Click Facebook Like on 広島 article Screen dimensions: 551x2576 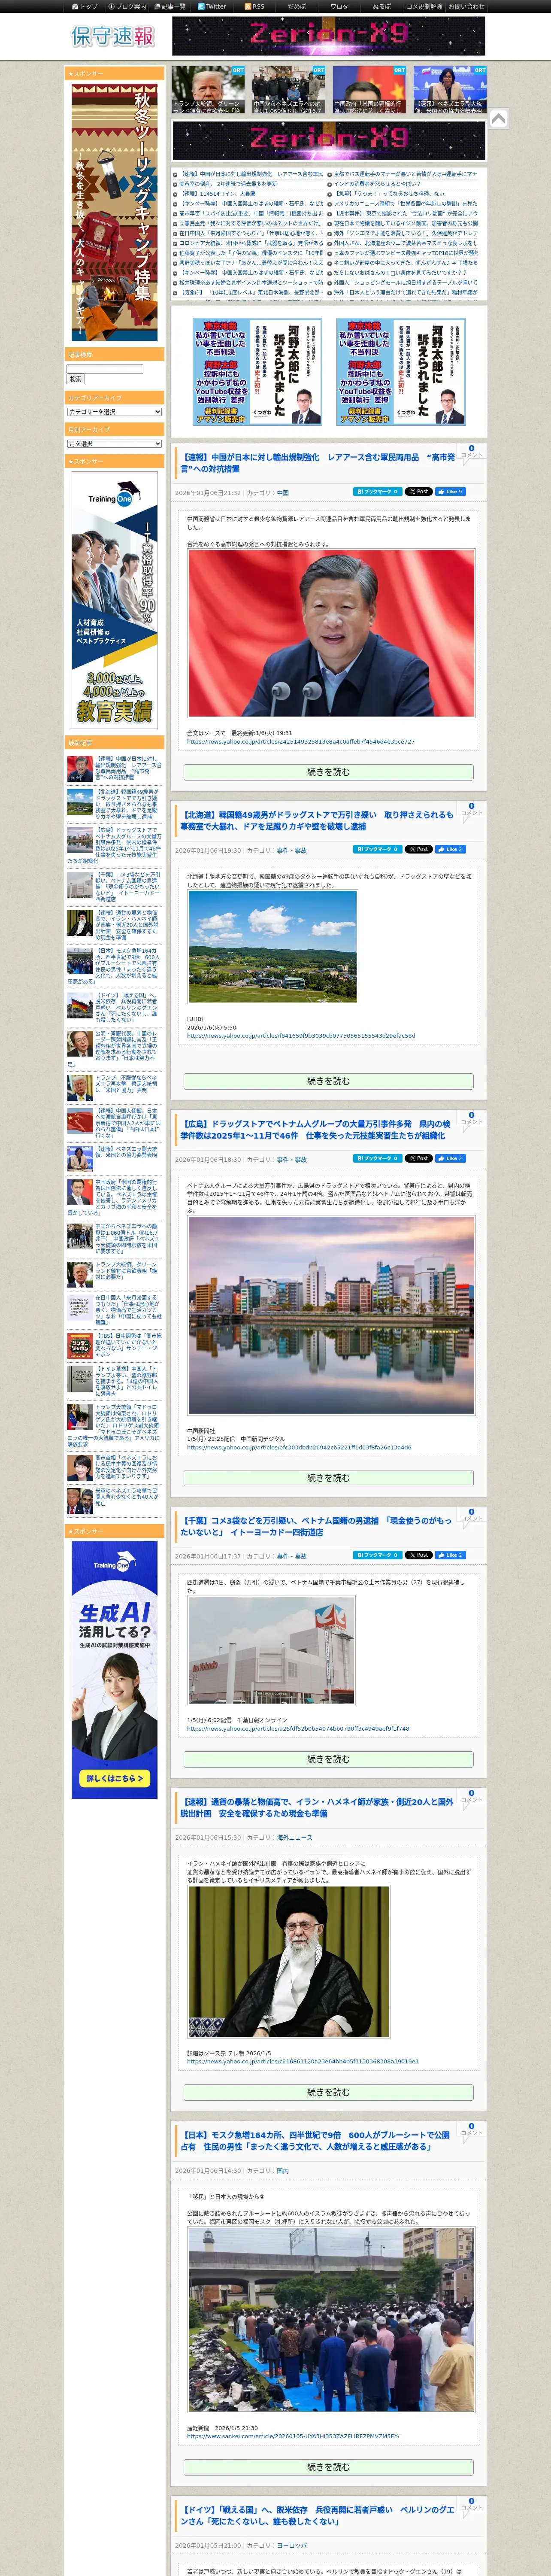(450, 1158)
